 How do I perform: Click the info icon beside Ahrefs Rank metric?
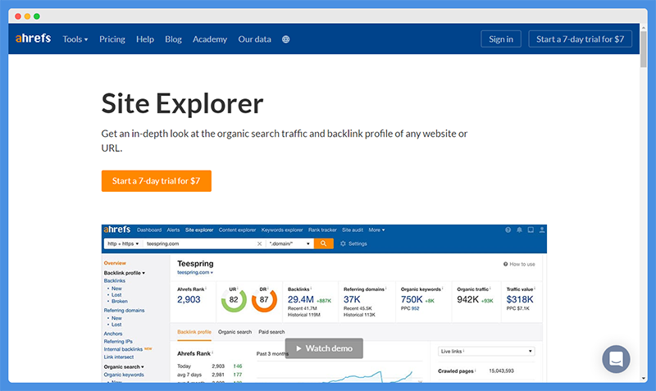tap(206, 289)
